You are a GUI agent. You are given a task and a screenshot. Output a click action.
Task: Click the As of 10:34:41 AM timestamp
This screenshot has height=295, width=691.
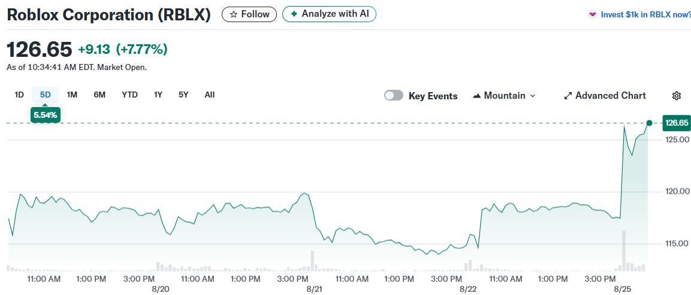[77, 68]
